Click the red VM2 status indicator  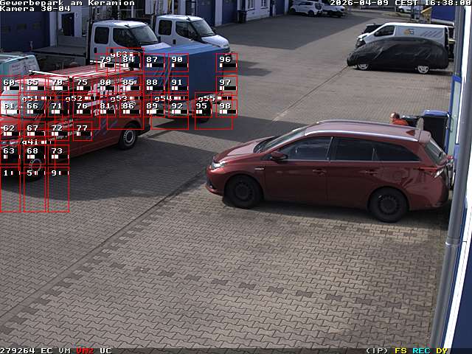coord(85,350)
